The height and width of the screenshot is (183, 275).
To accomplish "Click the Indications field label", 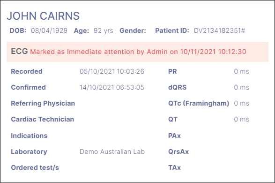I will pyautogui.click(x=29, y=136).
